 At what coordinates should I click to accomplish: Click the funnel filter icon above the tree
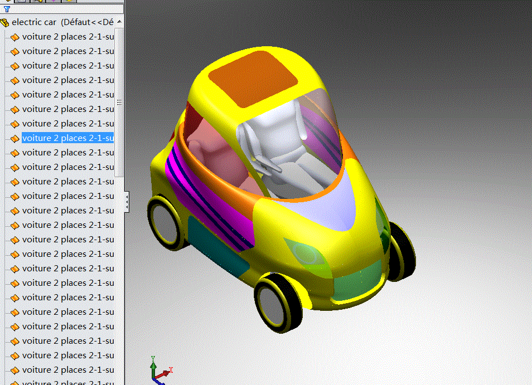[x=7, y=9]
